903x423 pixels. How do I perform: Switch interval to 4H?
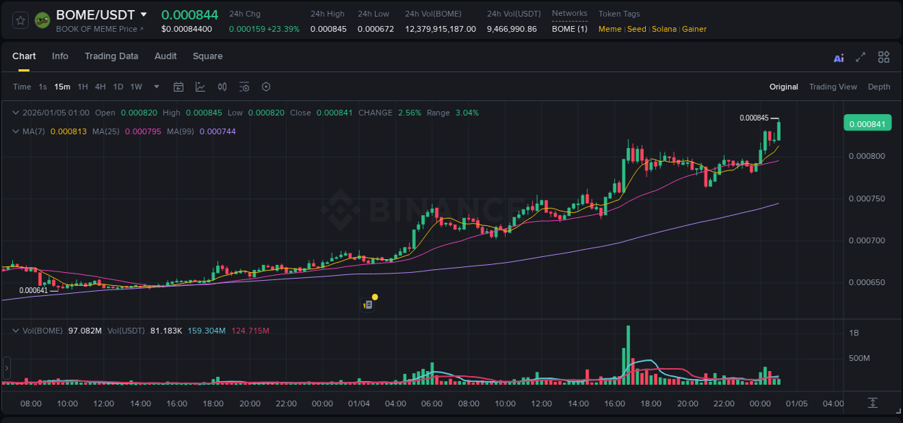point(100,87)
